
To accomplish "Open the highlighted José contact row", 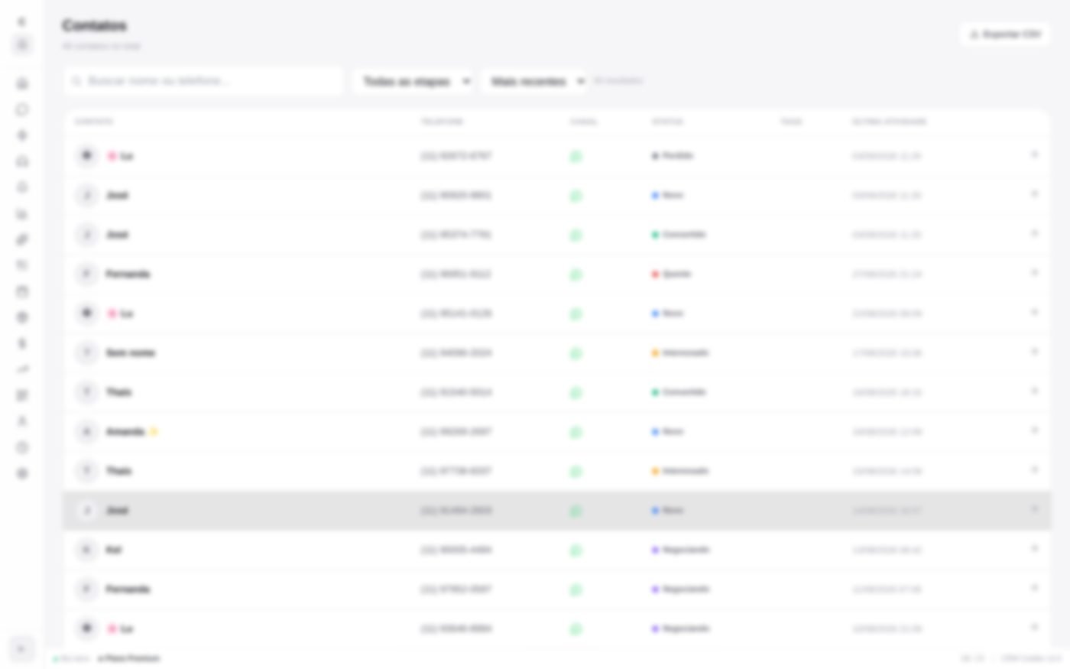I will click(556, 510).
